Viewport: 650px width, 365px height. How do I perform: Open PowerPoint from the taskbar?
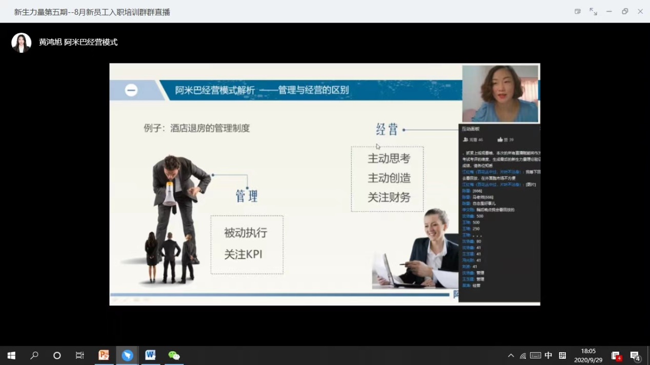pos(104,355)
